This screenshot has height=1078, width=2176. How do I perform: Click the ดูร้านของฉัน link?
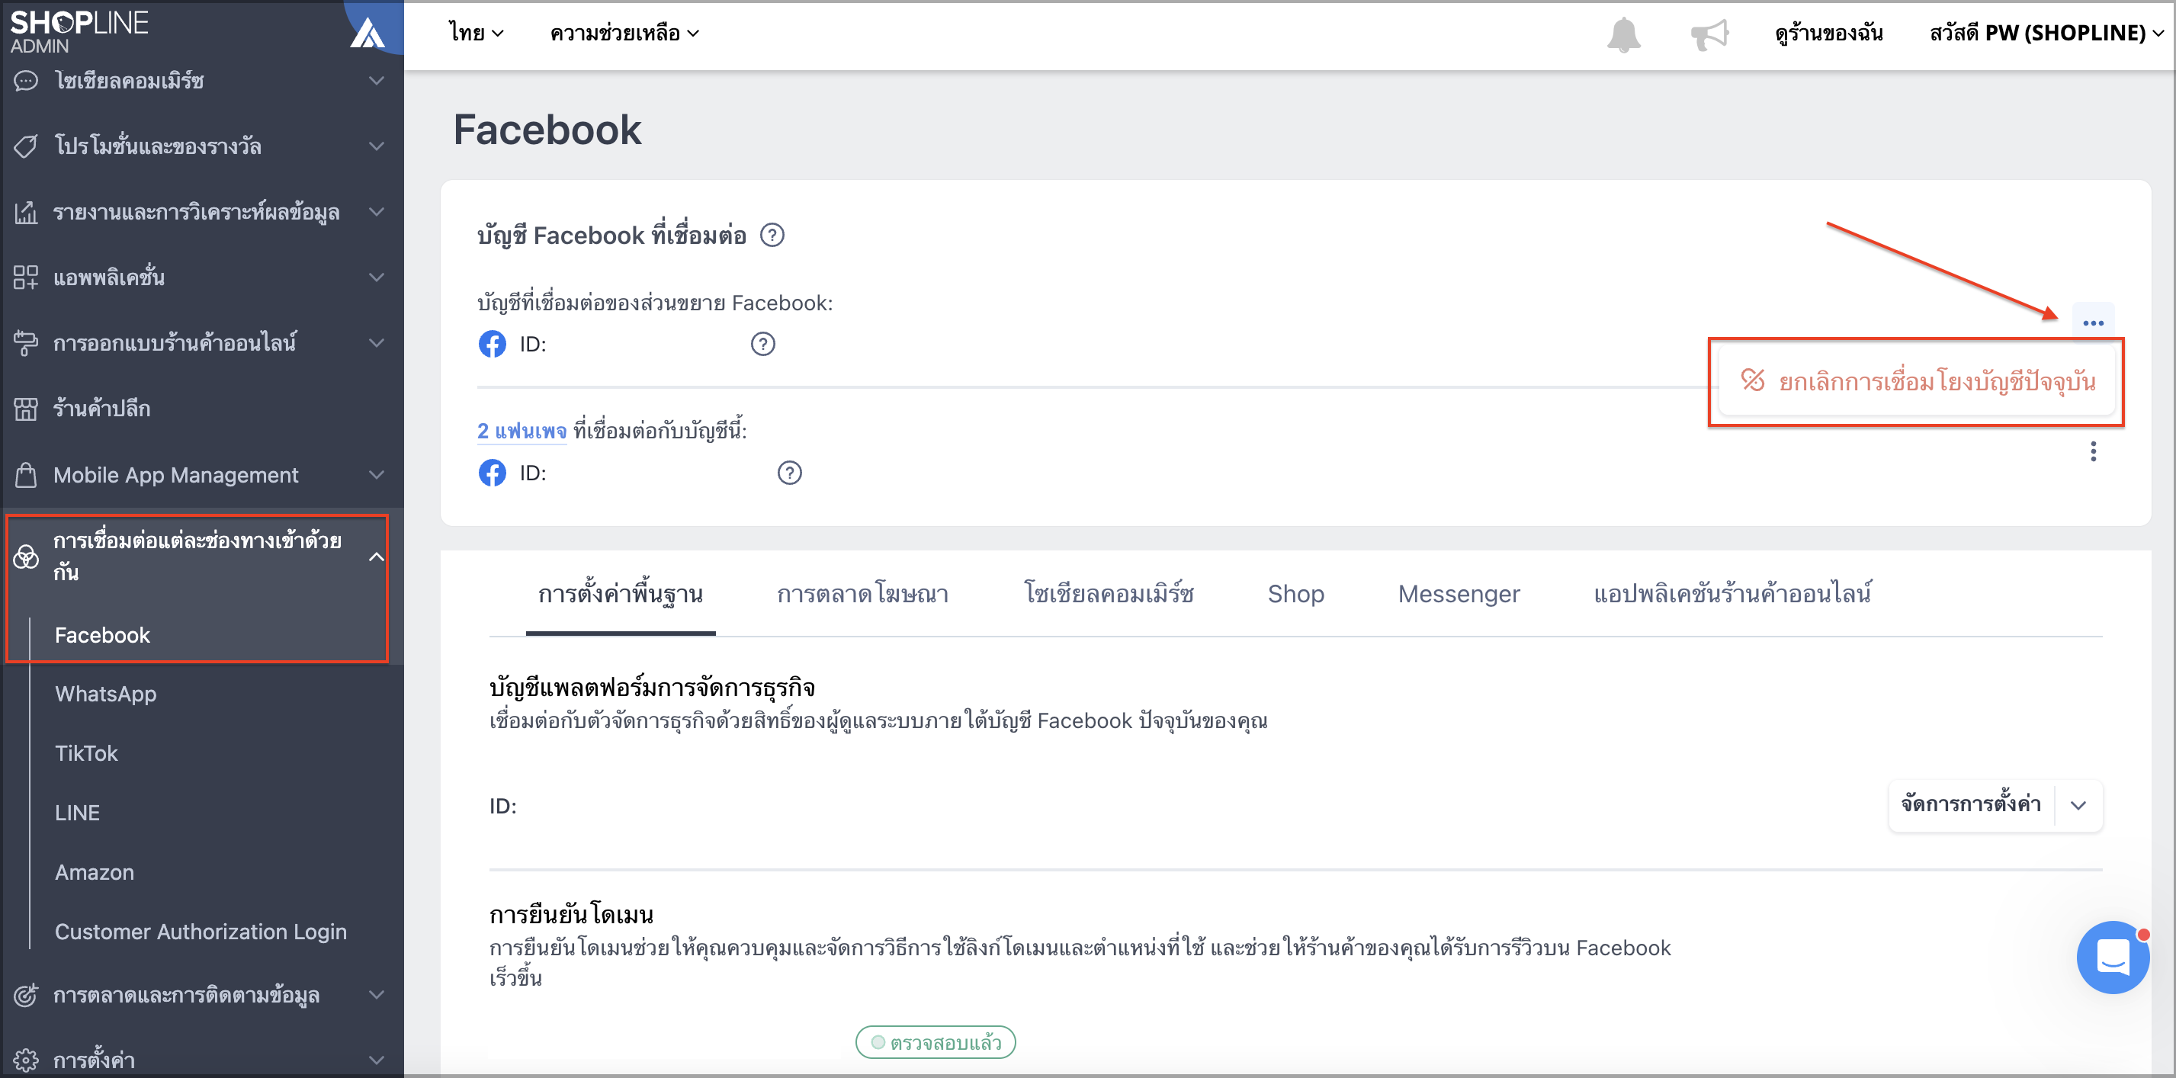pyautogui.click(x=1829, y=33)
